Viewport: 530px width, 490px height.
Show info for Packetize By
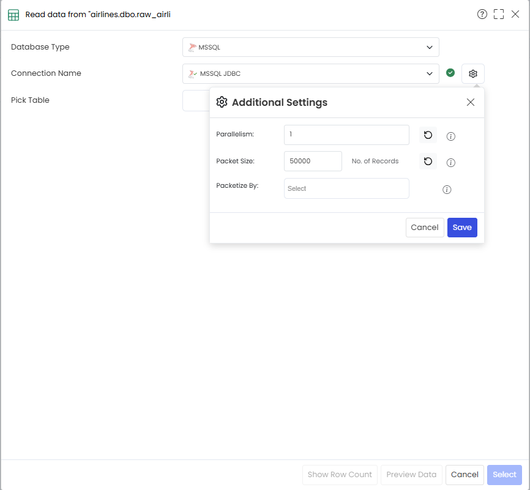pos(447,190)
